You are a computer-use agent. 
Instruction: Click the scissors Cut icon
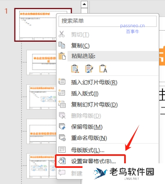click(x=61, y=34)
